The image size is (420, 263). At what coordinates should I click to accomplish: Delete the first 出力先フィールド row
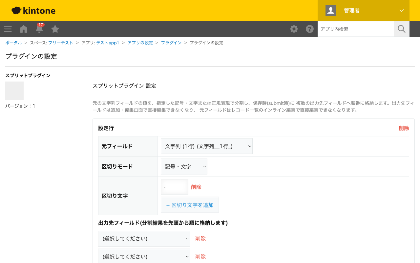(200, 239)
